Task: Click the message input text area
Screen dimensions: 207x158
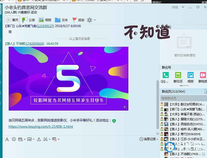Action: tap(80, 150)
